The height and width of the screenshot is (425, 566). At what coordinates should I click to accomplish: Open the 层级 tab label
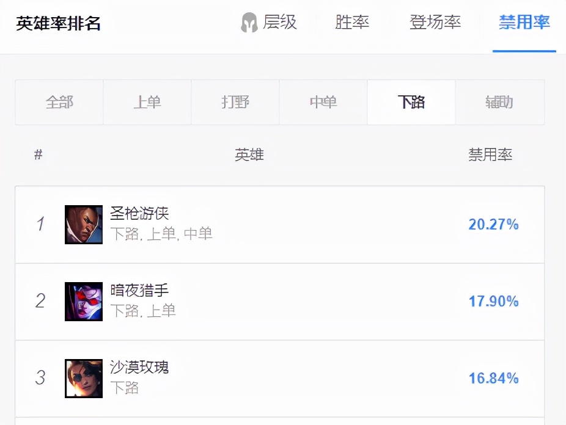tap(280, 23)
